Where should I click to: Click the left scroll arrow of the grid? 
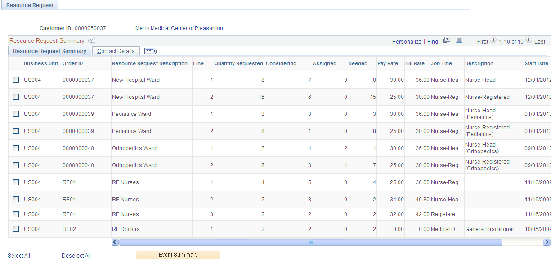tap(115, 242)
